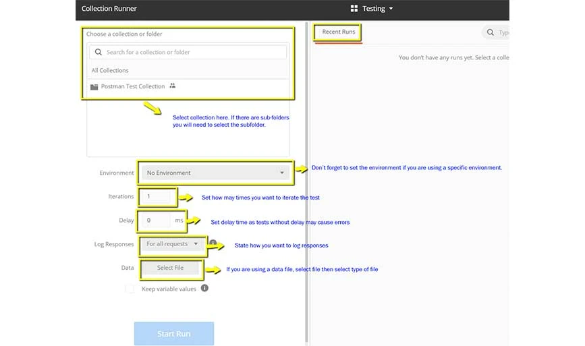Click the Postman Test Collection folder icon
The image size is (585, 346).
[x=94, y=87]
